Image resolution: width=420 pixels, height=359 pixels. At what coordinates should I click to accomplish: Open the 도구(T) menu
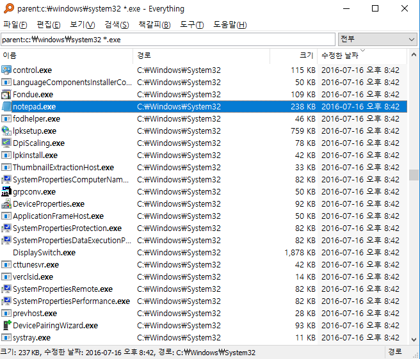click(x=192, y=24)
